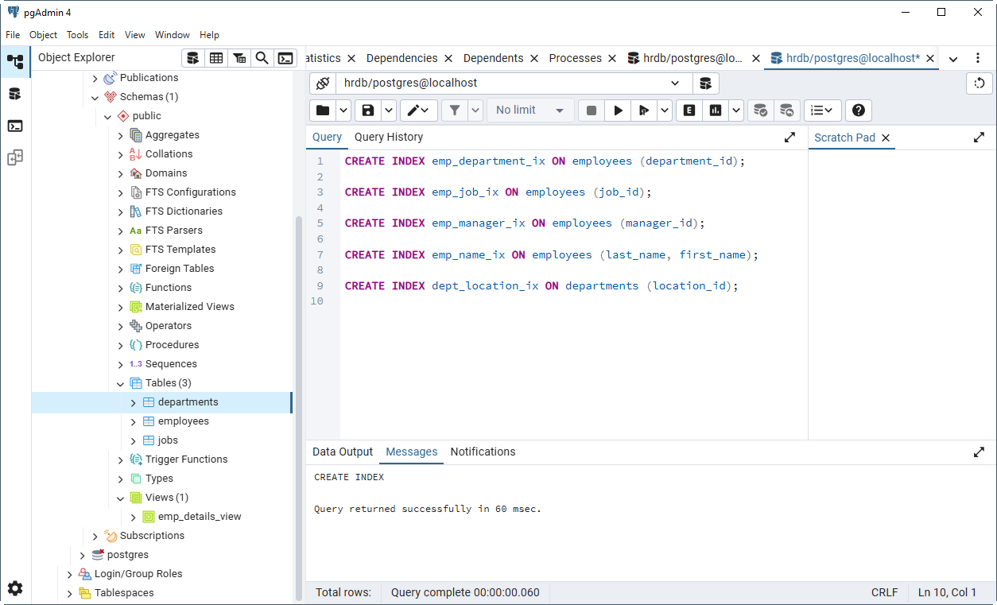Switch to the Query History tab
Viewport: 997px width, 605px height.
point(388,137)
